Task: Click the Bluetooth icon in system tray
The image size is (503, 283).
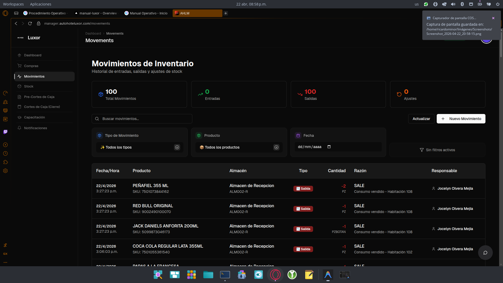Action: coord(462,4)
